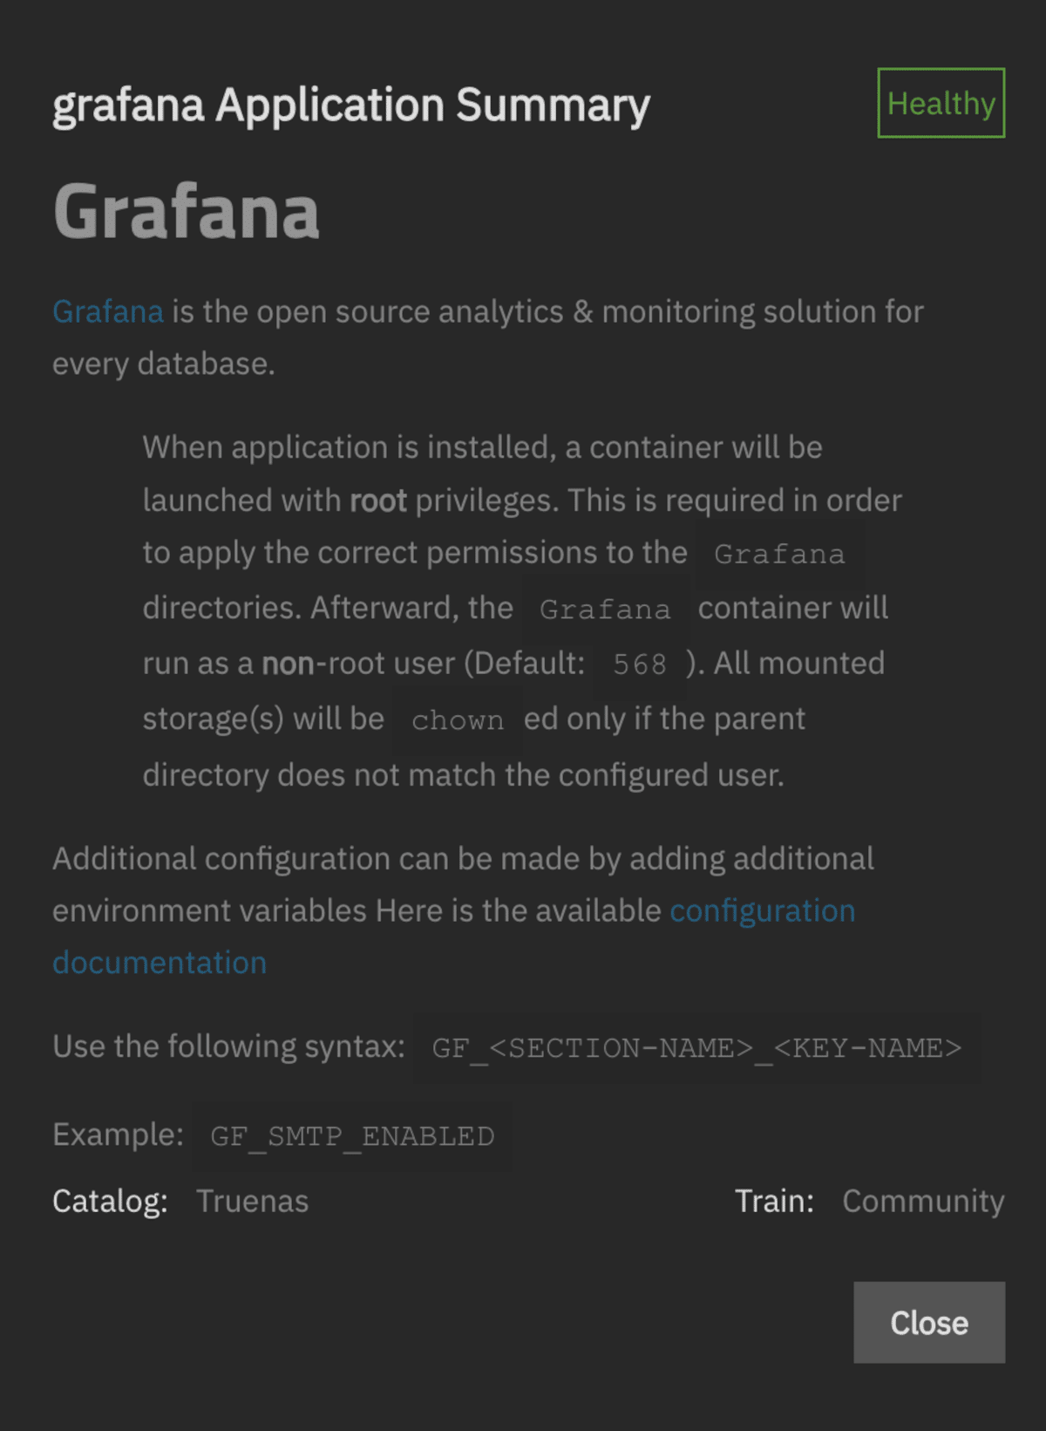Click the 'Use the following syntax' text
This screenshot has height=1431, width=1046.
(x=228, y=1046)
